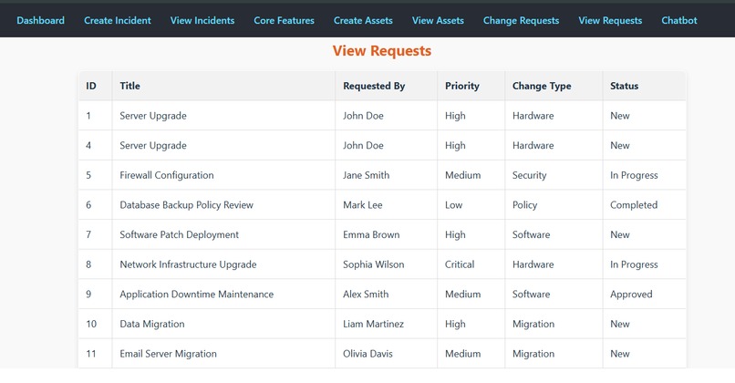This screenshot has width=735, height=383.
Task: Click requester Mark Lee
Action: click(363, 205)
